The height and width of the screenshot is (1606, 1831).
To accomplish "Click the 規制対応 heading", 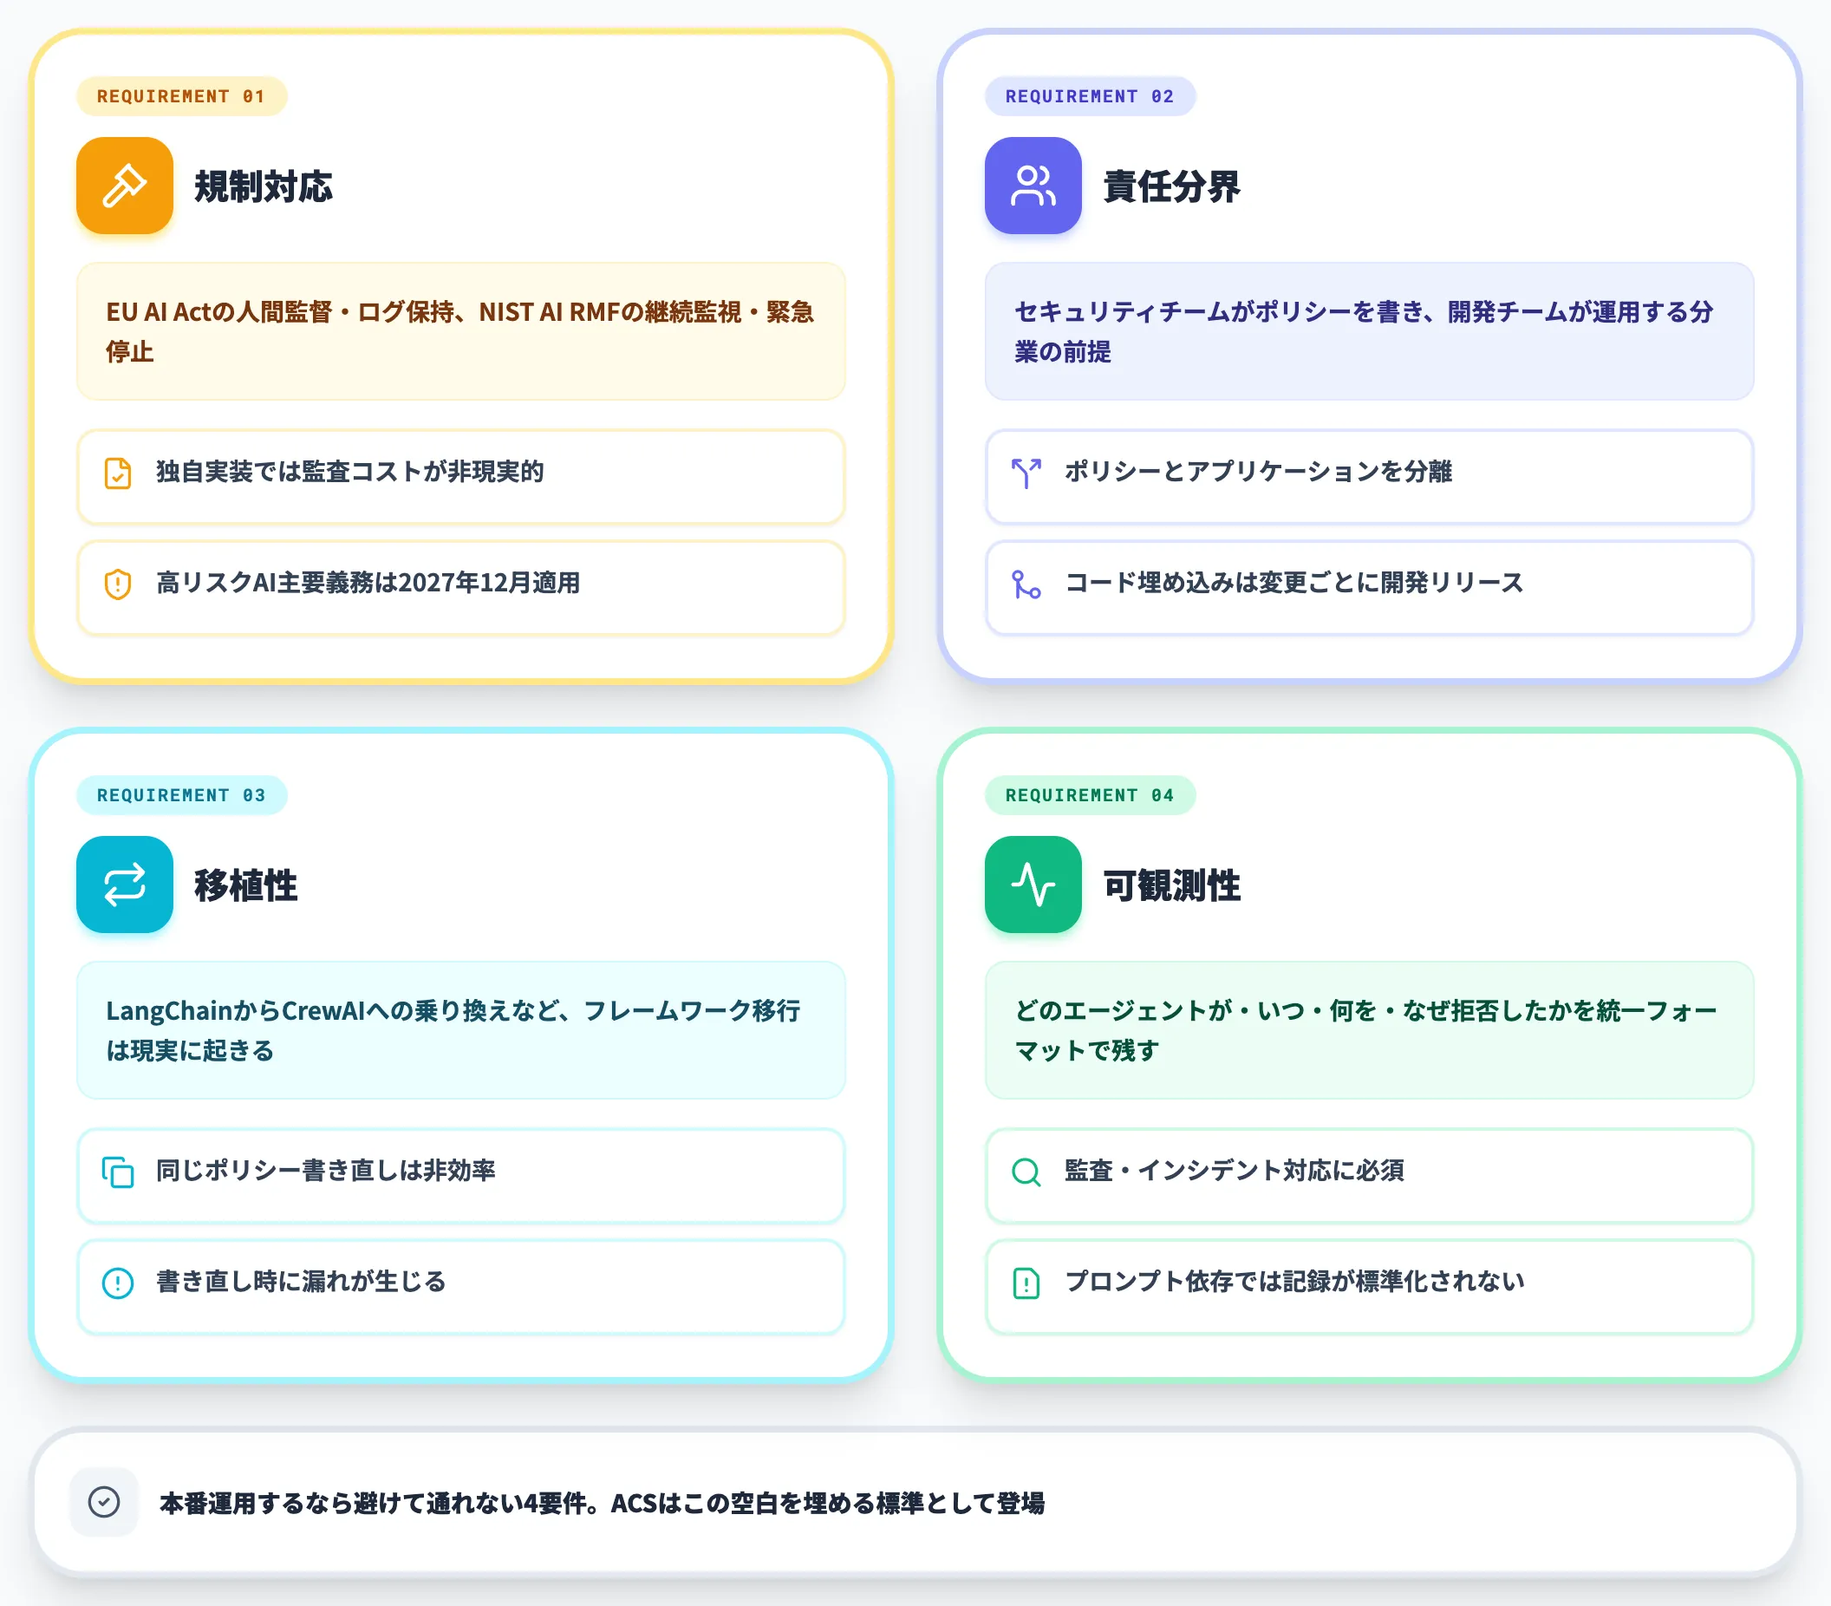I will 264,186.
